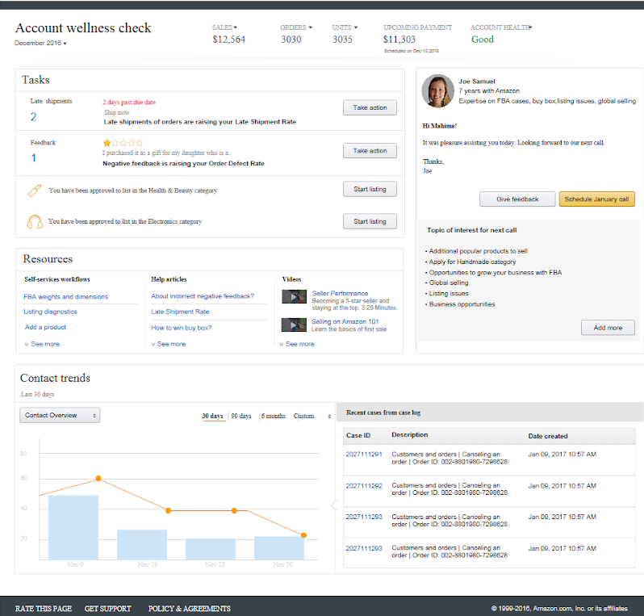The width and height of the screenshot is (644, 616).
Task: Click the Nov 30 chart data point
Action: (x=304, y=535)
